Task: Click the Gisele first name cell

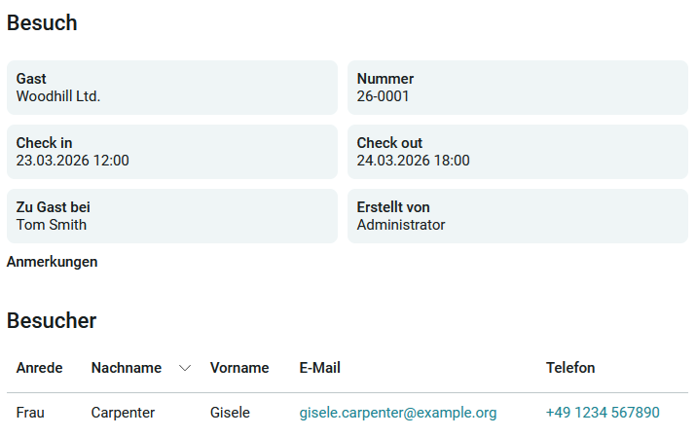Action: pos(230,413)
